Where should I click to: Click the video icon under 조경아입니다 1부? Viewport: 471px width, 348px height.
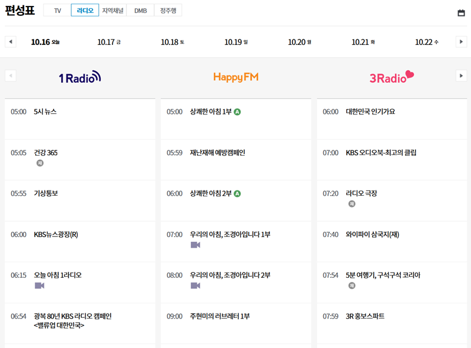195,245
